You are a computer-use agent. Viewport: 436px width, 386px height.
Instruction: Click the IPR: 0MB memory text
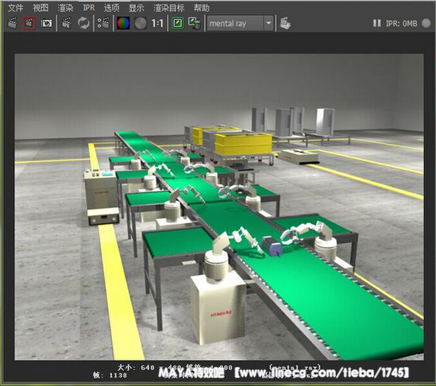[x=402, y=23]
